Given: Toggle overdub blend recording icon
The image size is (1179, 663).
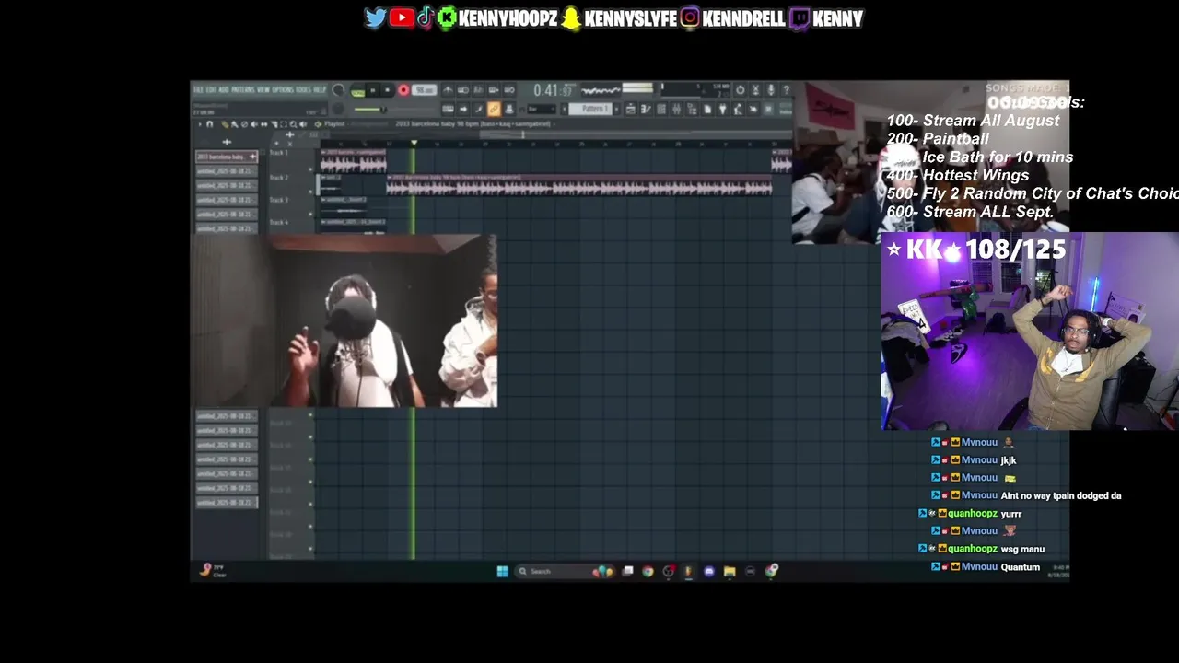Looking at the screenshot, I should coord(494,90).
